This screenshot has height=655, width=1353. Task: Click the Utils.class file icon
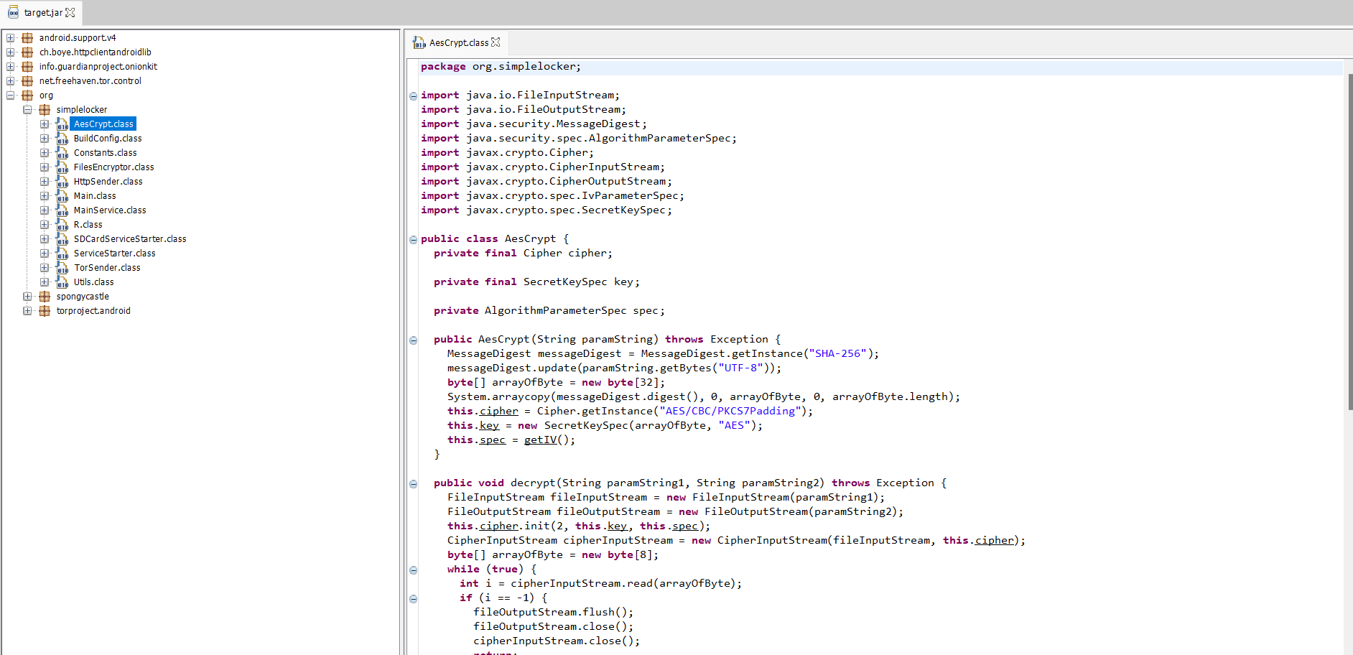click(x=62, y=282)
